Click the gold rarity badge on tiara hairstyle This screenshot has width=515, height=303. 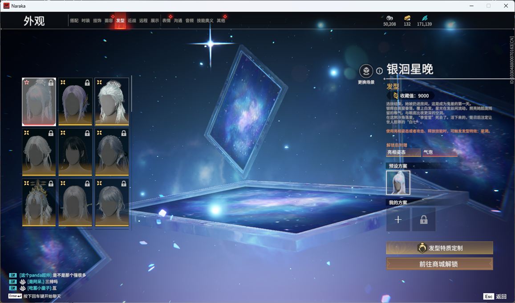(99, 82)
